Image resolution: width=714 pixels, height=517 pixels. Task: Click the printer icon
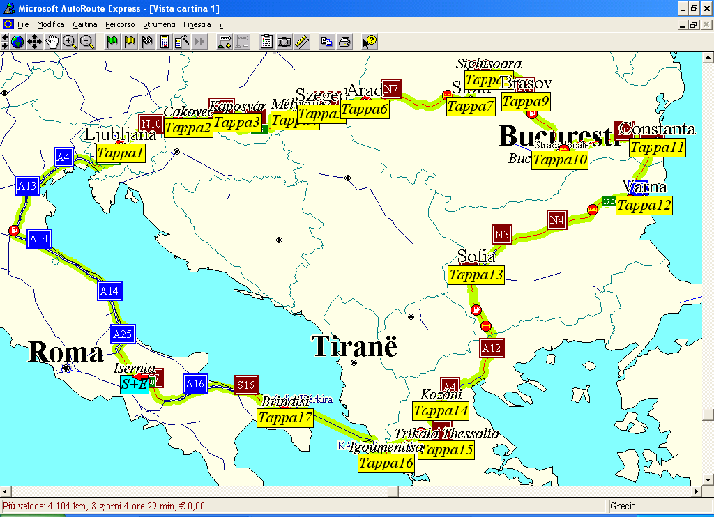pos(344,42)
